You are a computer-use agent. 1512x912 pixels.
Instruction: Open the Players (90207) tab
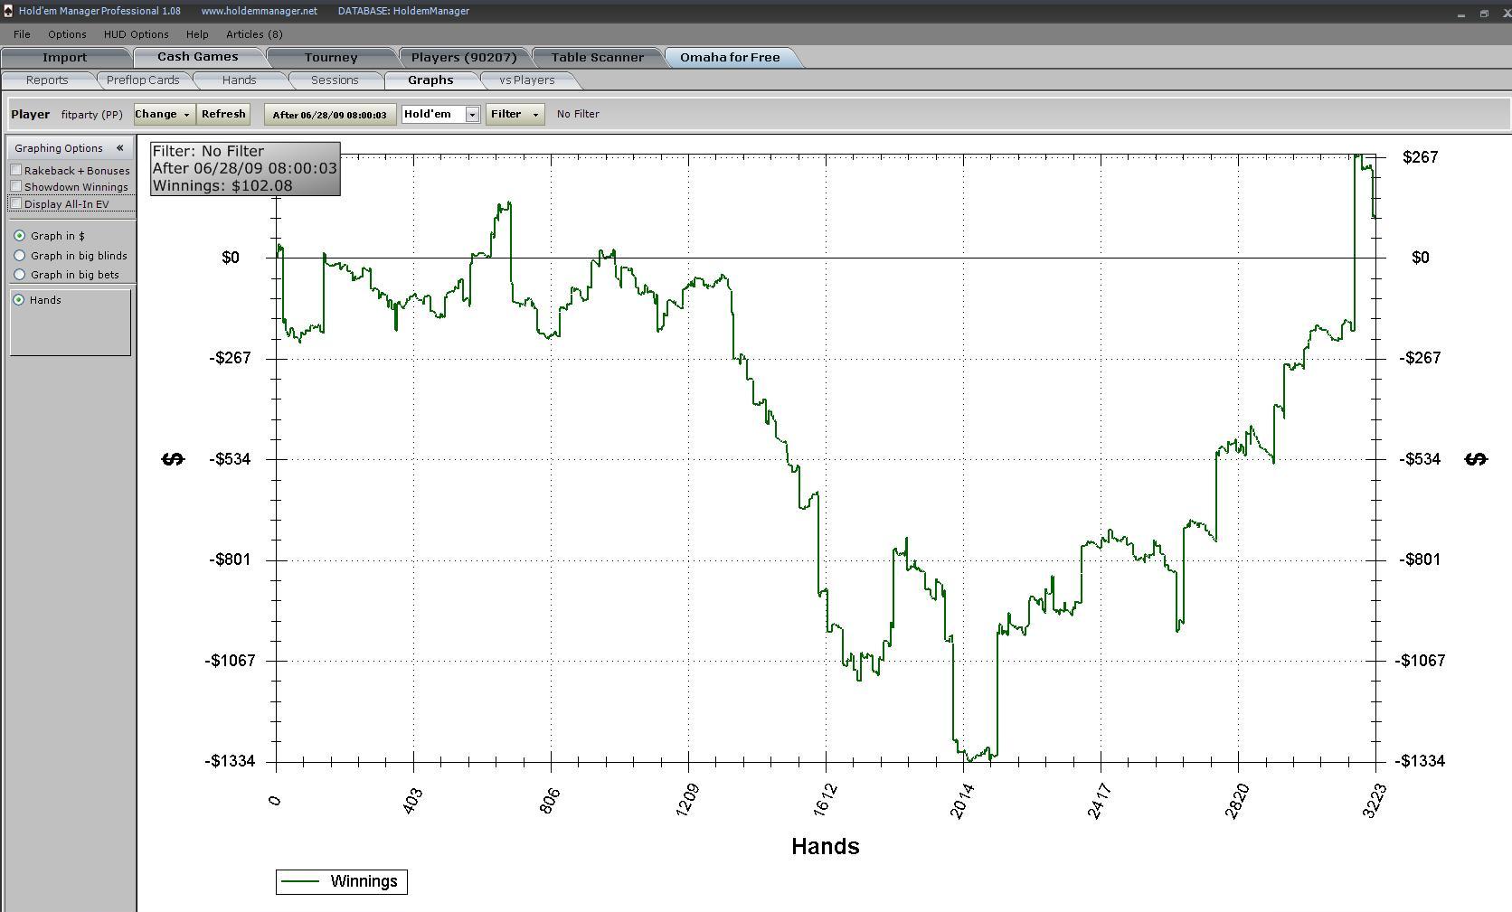click(464, 57)
